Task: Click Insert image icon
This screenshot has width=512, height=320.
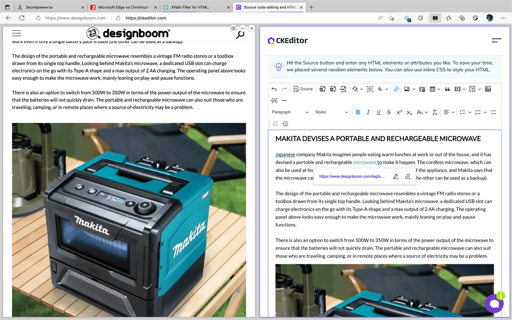Action: [x=407, y=89]
